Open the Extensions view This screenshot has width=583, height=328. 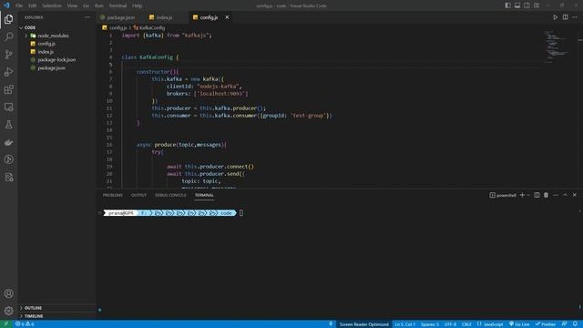pyautogui.click(x=8, y=89)
